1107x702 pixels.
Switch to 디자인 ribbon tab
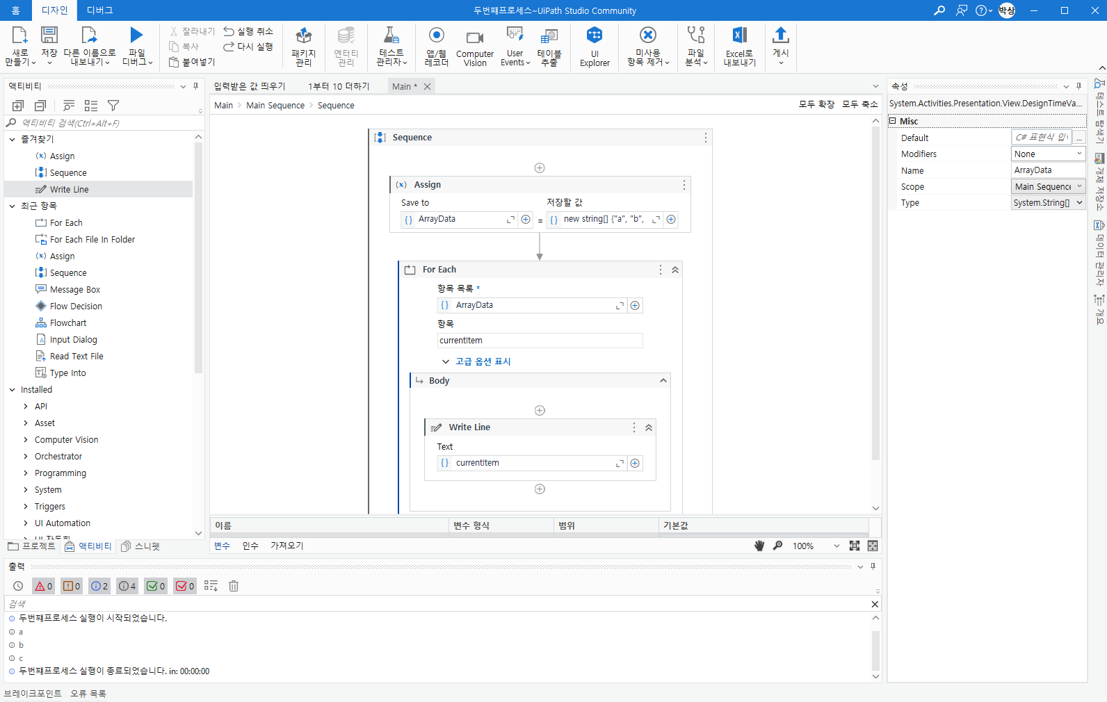(54, 10)
